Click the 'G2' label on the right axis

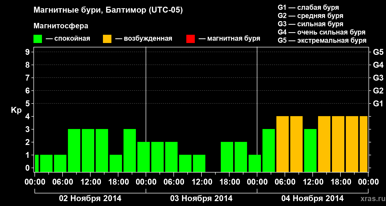(378, 91)
